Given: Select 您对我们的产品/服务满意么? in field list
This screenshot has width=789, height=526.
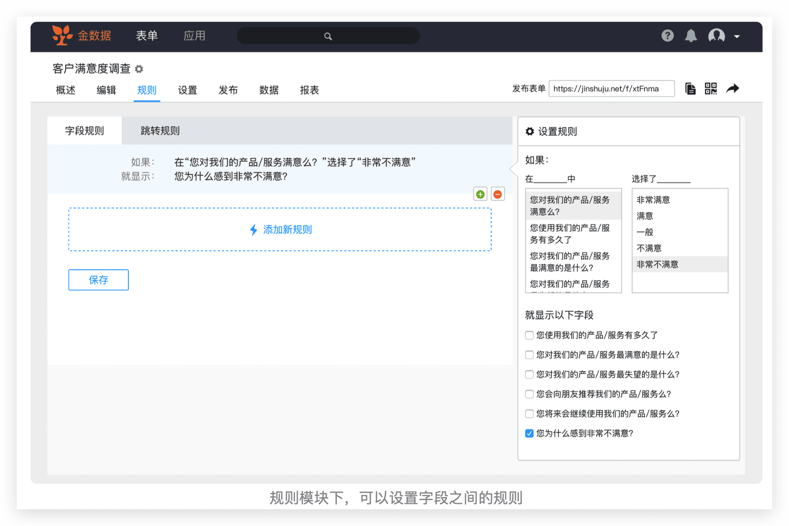Looking at the screenshot, I should pos(574,206).
